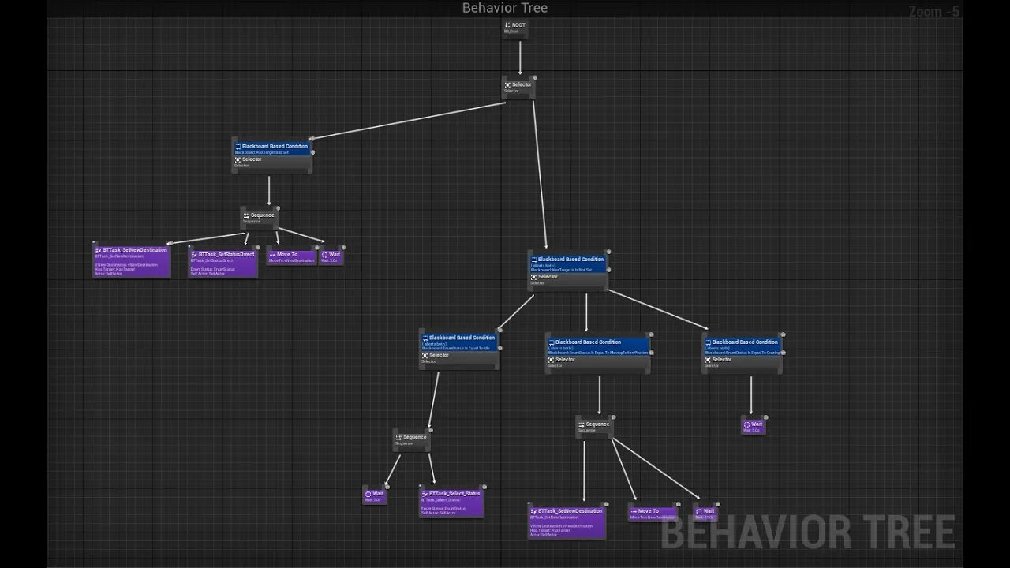1010x568 pixels.
Task: Select the top Selector node below ROOT
Action: tap(518, 88)
